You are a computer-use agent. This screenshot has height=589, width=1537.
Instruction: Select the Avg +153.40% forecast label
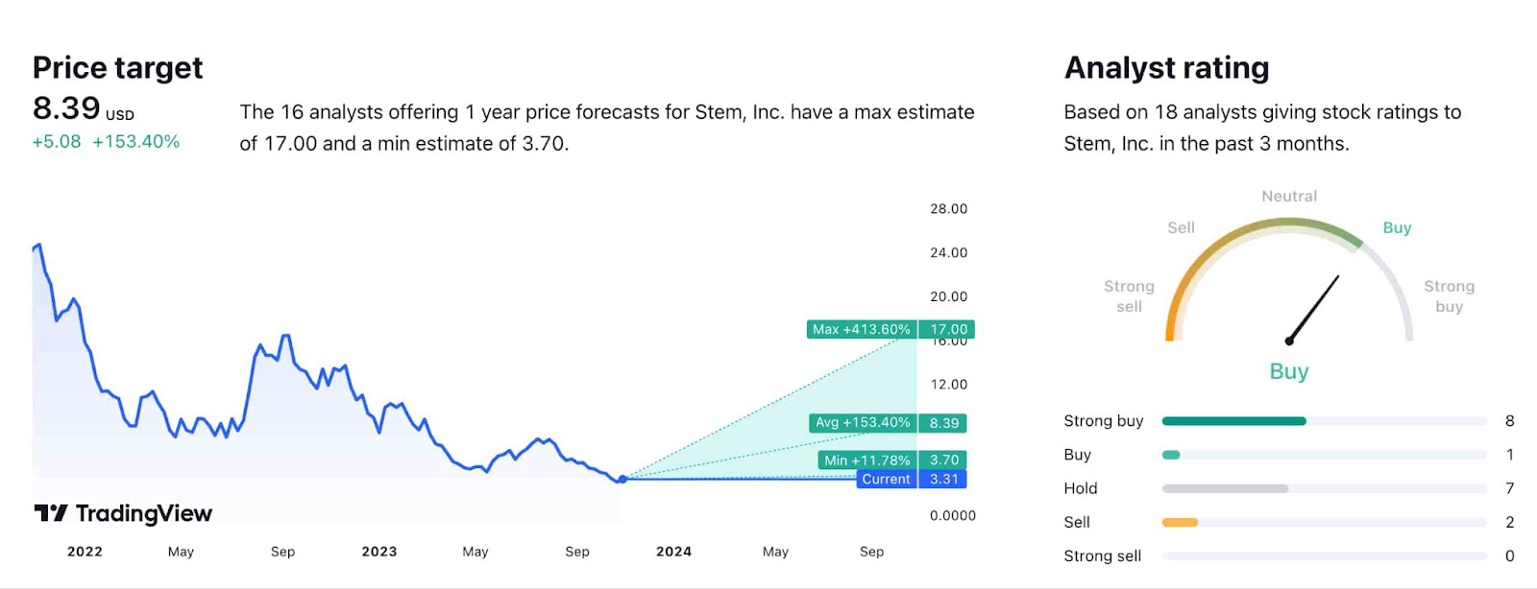pos(862,423)
